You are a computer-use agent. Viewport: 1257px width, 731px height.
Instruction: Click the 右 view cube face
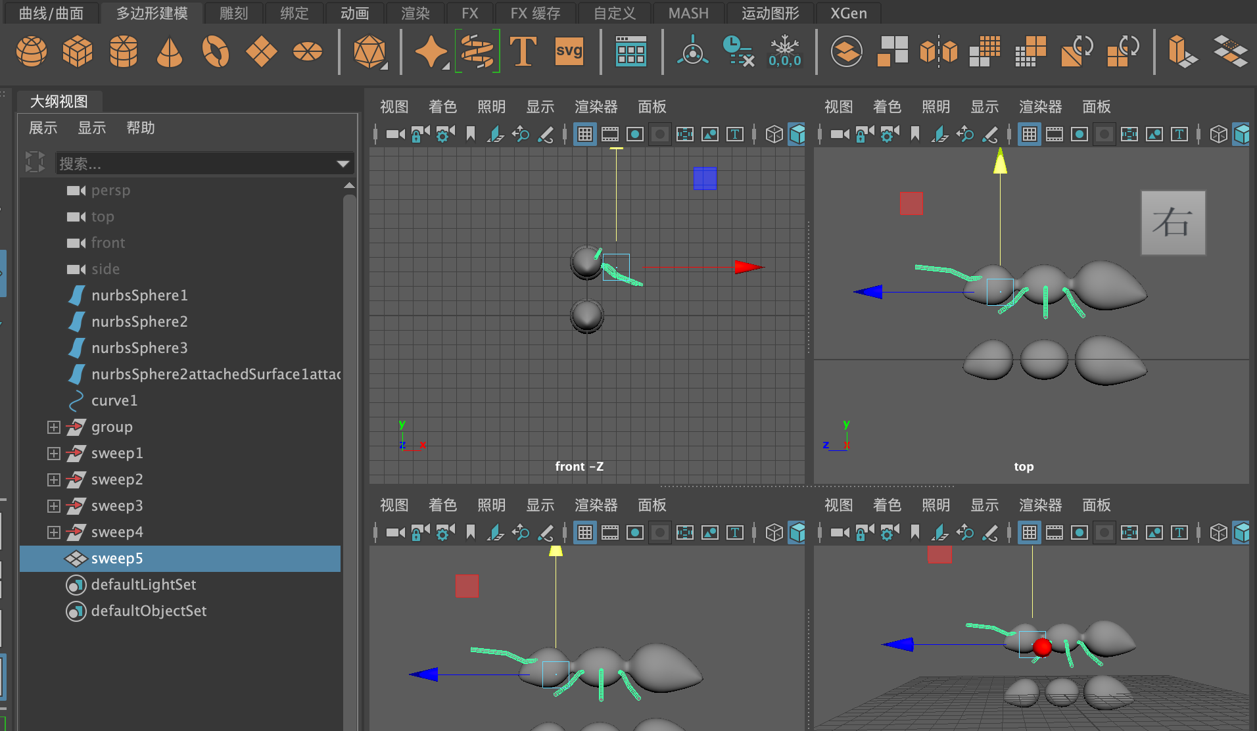[1173, 222]
